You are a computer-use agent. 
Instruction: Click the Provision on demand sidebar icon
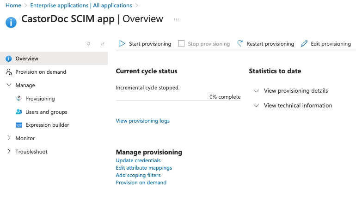9,72
